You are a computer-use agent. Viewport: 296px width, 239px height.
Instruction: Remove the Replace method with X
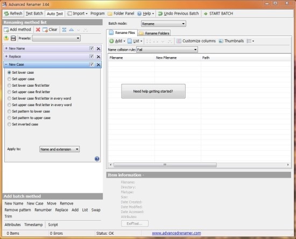(x=98, y=57)
